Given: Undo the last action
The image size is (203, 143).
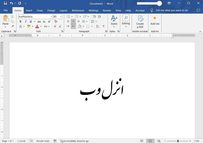Looking at the screenshot, I should [11, 3].
